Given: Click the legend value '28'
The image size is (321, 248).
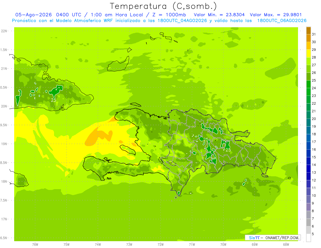Looking at the screenshot, I should pos(314,57).
